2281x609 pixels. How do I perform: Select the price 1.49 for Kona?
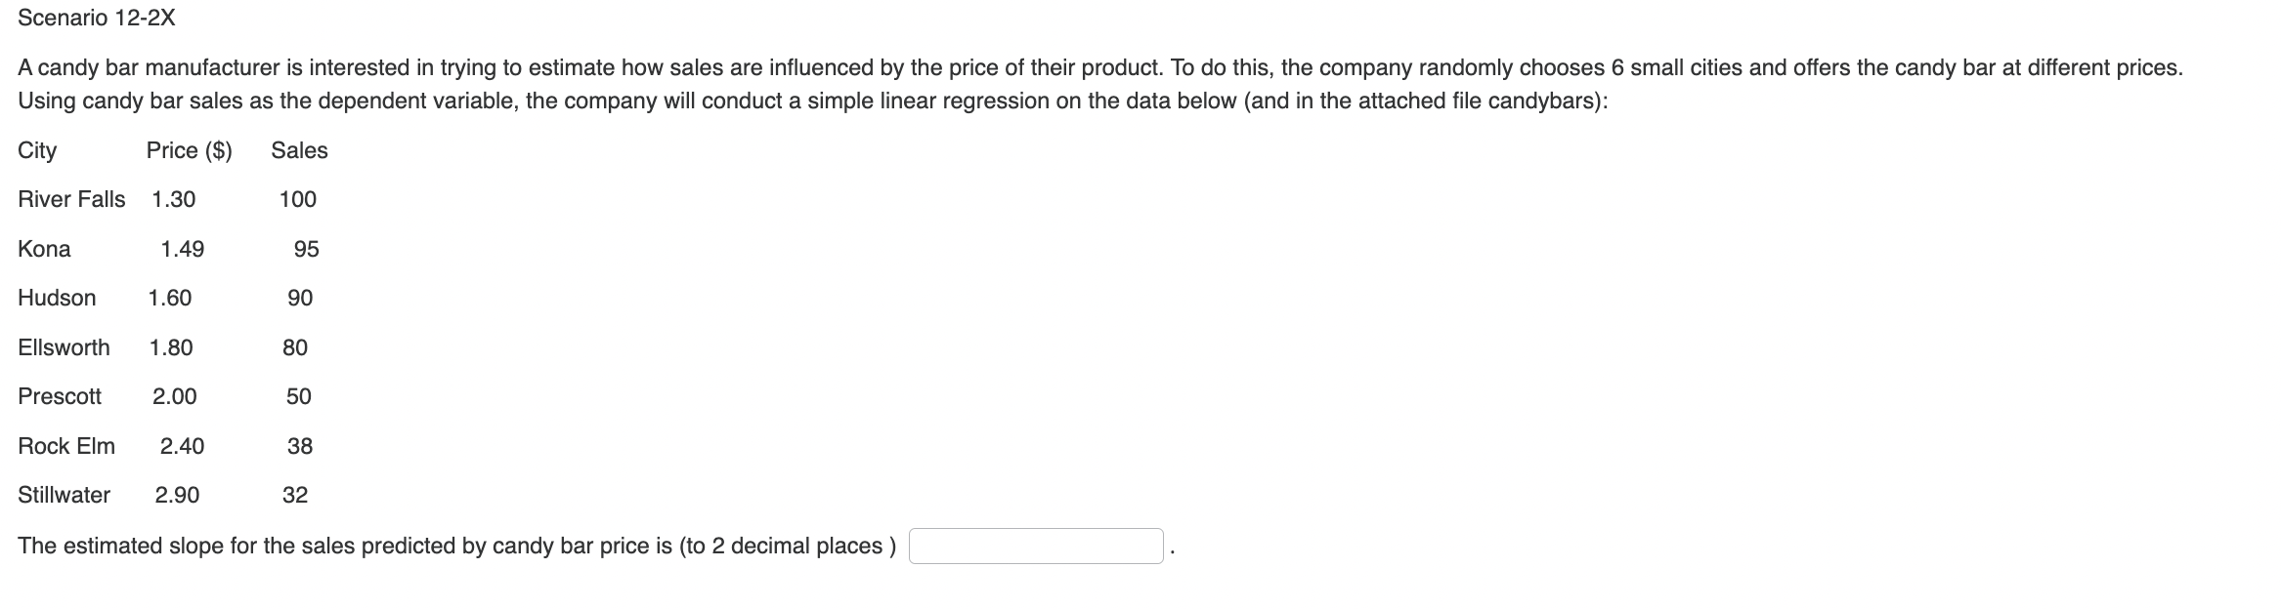[184, 249]
